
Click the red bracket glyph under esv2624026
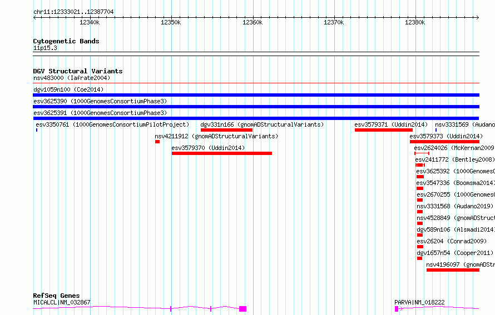point(422,153)
